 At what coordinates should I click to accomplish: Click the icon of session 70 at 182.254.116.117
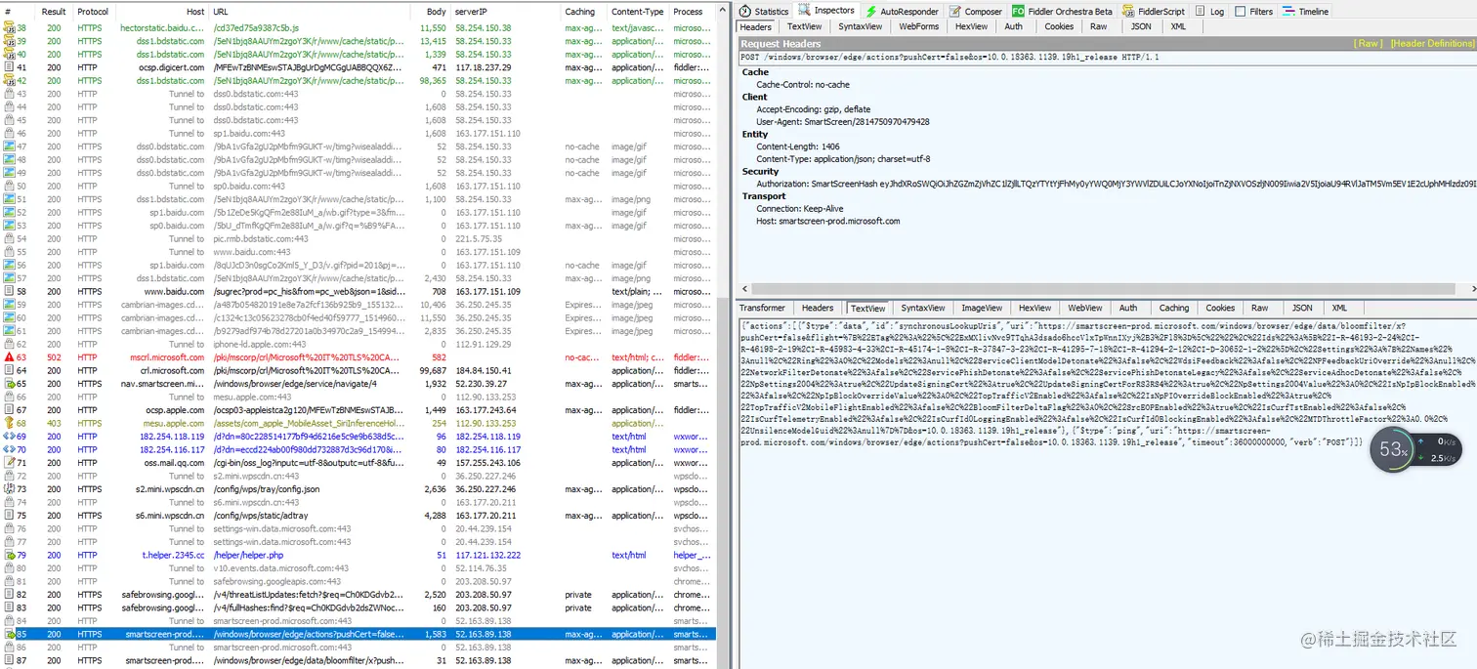point(9,449)
